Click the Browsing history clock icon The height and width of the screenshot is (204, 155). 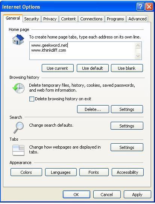[18, 88]
